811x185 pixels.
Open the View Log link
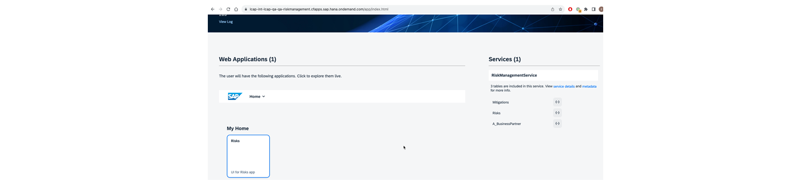coord(226,22)
